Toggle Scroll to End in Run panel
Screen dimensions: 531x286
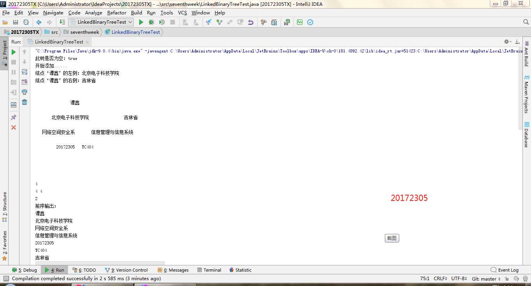click(24, 82)
